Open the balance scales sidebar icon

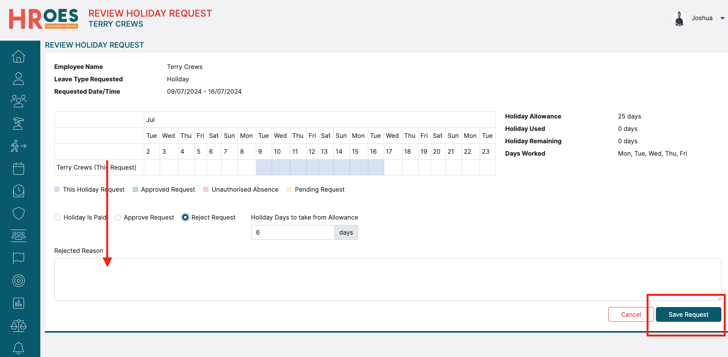(x=19, y=326)
